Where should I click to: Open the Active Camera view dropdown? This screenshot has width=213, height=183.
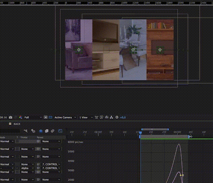(65, 117)
